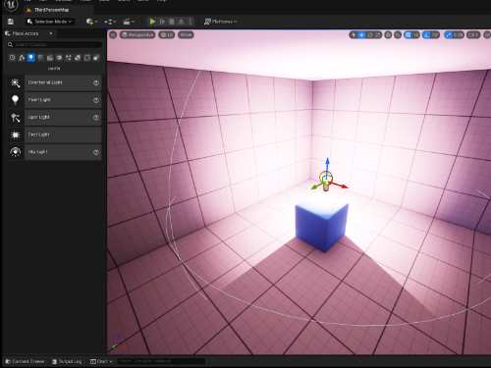Click the green Play button
Screen dimensions: 491x368
[152, 22]
